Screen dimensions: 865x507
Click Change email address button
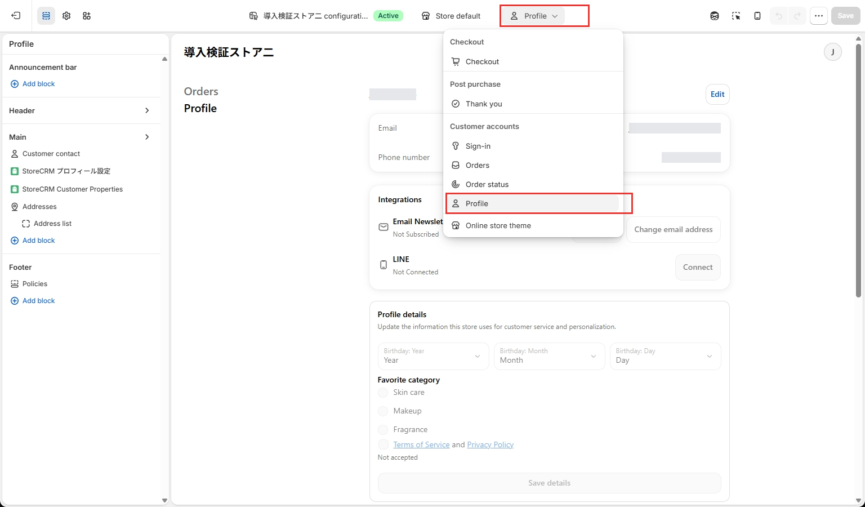tap(674, 230)
